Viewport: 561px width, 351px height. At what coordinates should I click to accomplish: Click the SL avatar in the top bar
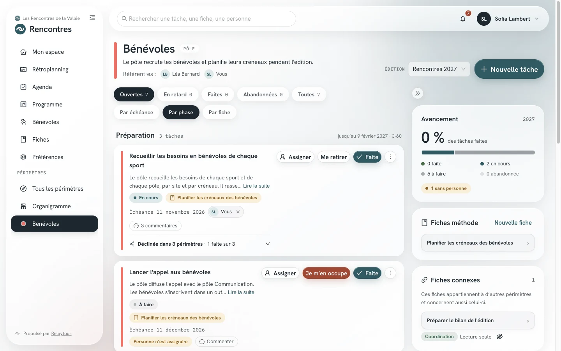coord(484,19)
